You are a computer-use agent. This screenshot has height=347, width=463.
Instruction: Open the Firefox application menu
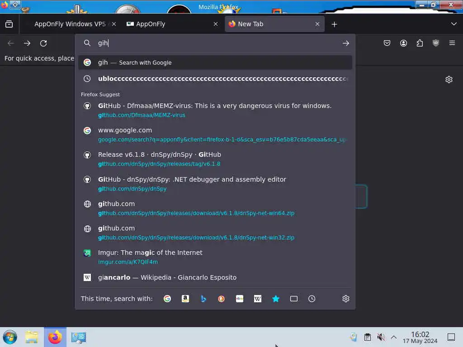452,43
